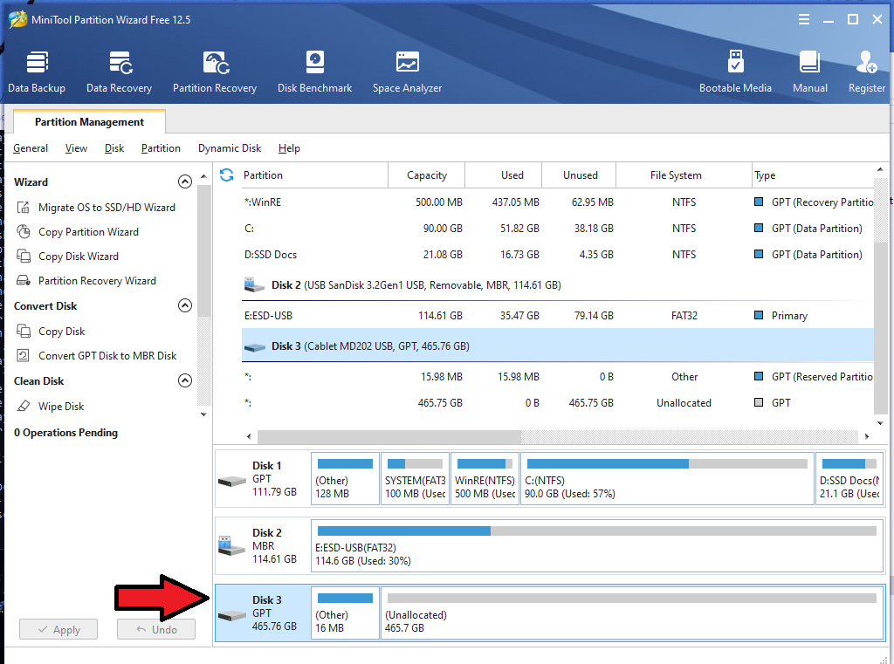Click the MiniTool app logo in title bar
Image resolution: width=894 pixels, height=664 pixels.
click(x=17, y=19)
